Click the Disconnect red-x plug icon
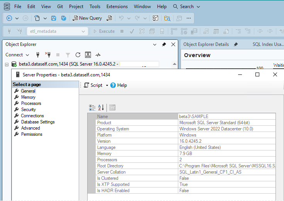The height and width of the screenshot is (201, 284). click(x=48, y=55)
